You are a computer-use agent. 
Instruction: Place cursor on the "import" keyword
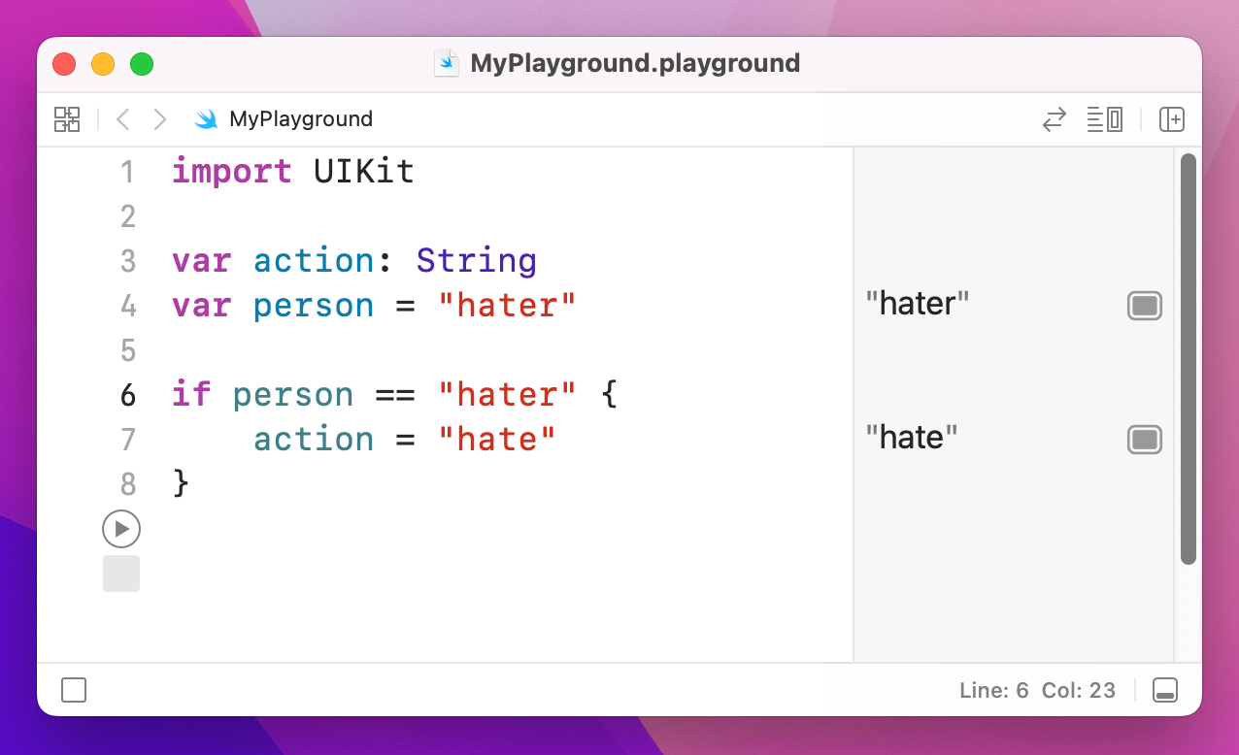[231, 172]
